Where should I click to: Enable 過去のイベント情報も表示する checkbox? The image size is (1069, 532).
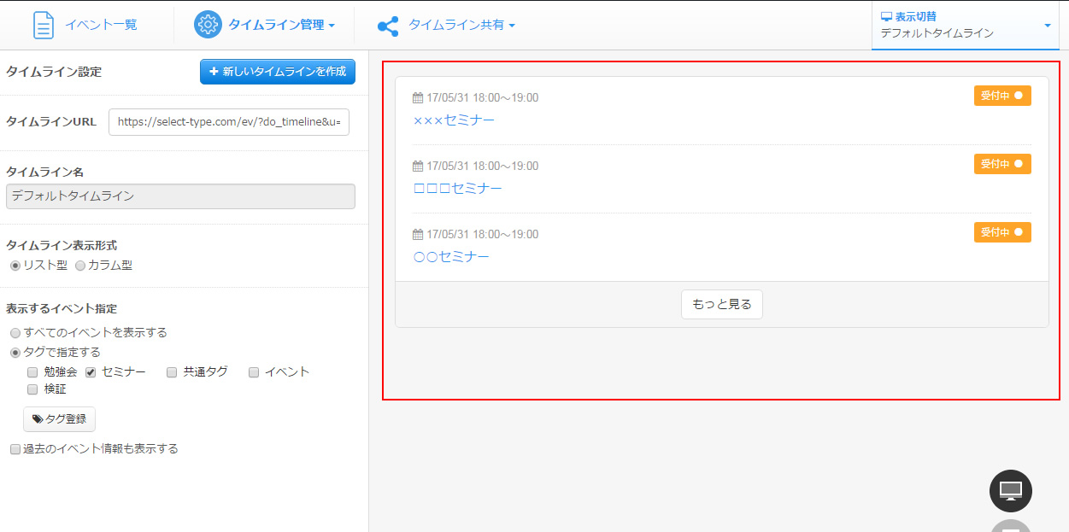coord(15,449)
